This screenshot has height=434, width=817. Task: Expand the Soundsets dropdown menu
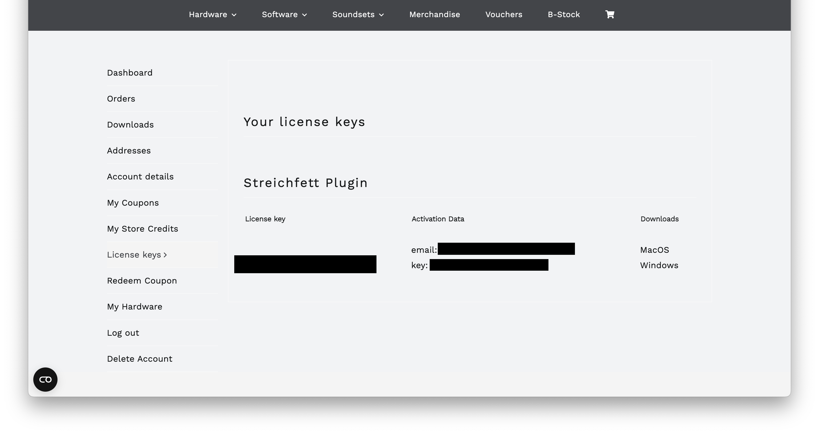tap(358, 15)
